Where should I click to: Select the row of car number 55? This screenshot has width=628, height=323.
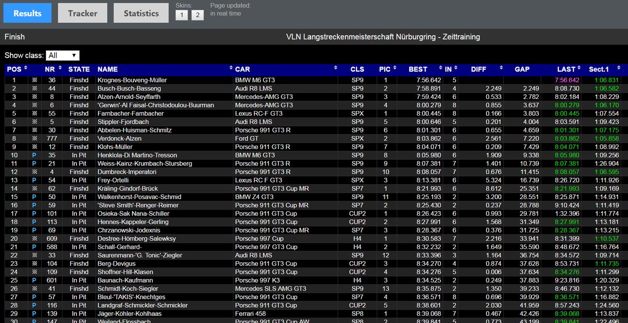[x=157, y=114]
